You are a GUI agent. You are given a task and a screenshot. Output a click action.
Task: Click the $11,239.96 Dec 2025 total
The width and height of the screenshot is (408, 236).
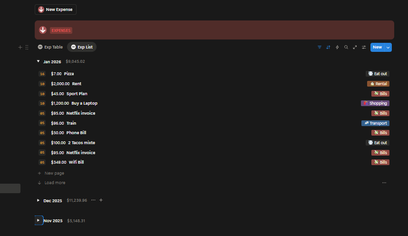click(77, 200)
